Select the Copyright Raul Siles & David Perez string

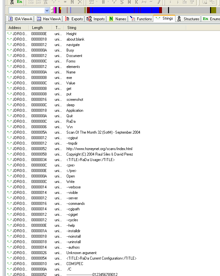click(x=99, y=154)
